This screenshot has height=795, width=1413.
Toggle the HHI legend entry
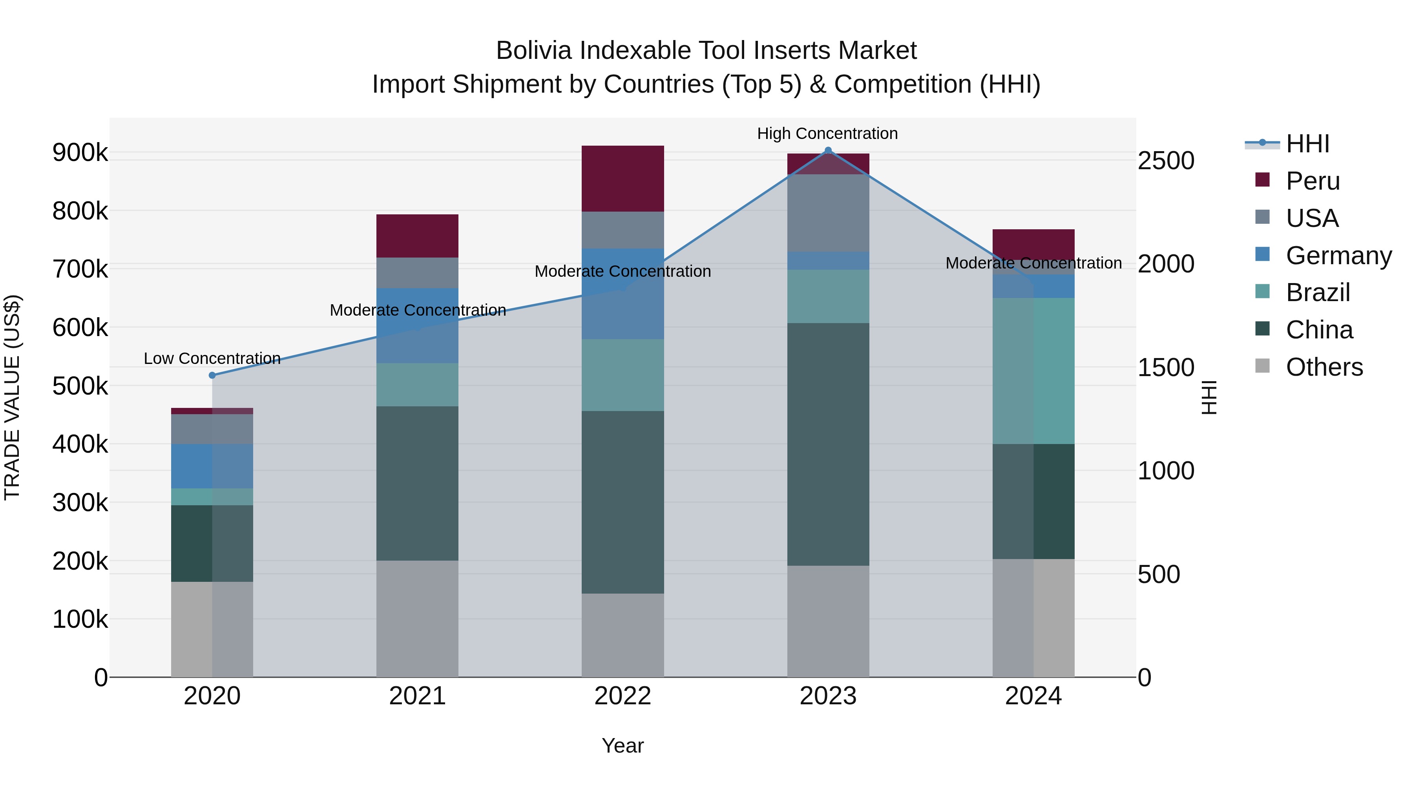tap(1287, 144)
